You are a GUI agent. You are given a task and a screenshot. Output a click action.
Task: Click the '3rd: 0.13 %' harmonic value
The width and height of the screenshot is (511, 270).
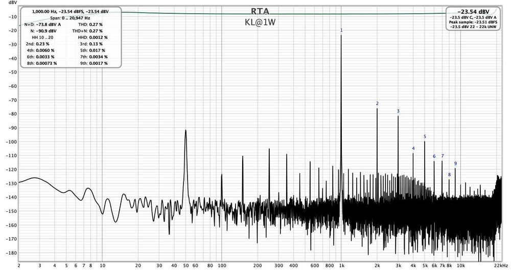91,44
